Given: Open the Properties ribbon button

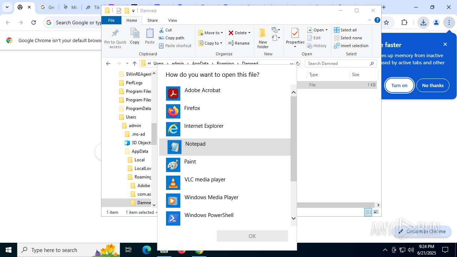Looking at the screenshot, I should click(x=295, y=38).
